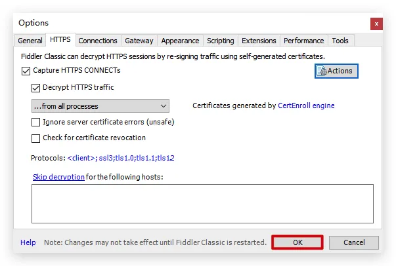This screenshot has width=396, height=266.
Task: Expand the from all processes dropdown
Action: coord(100,105)
